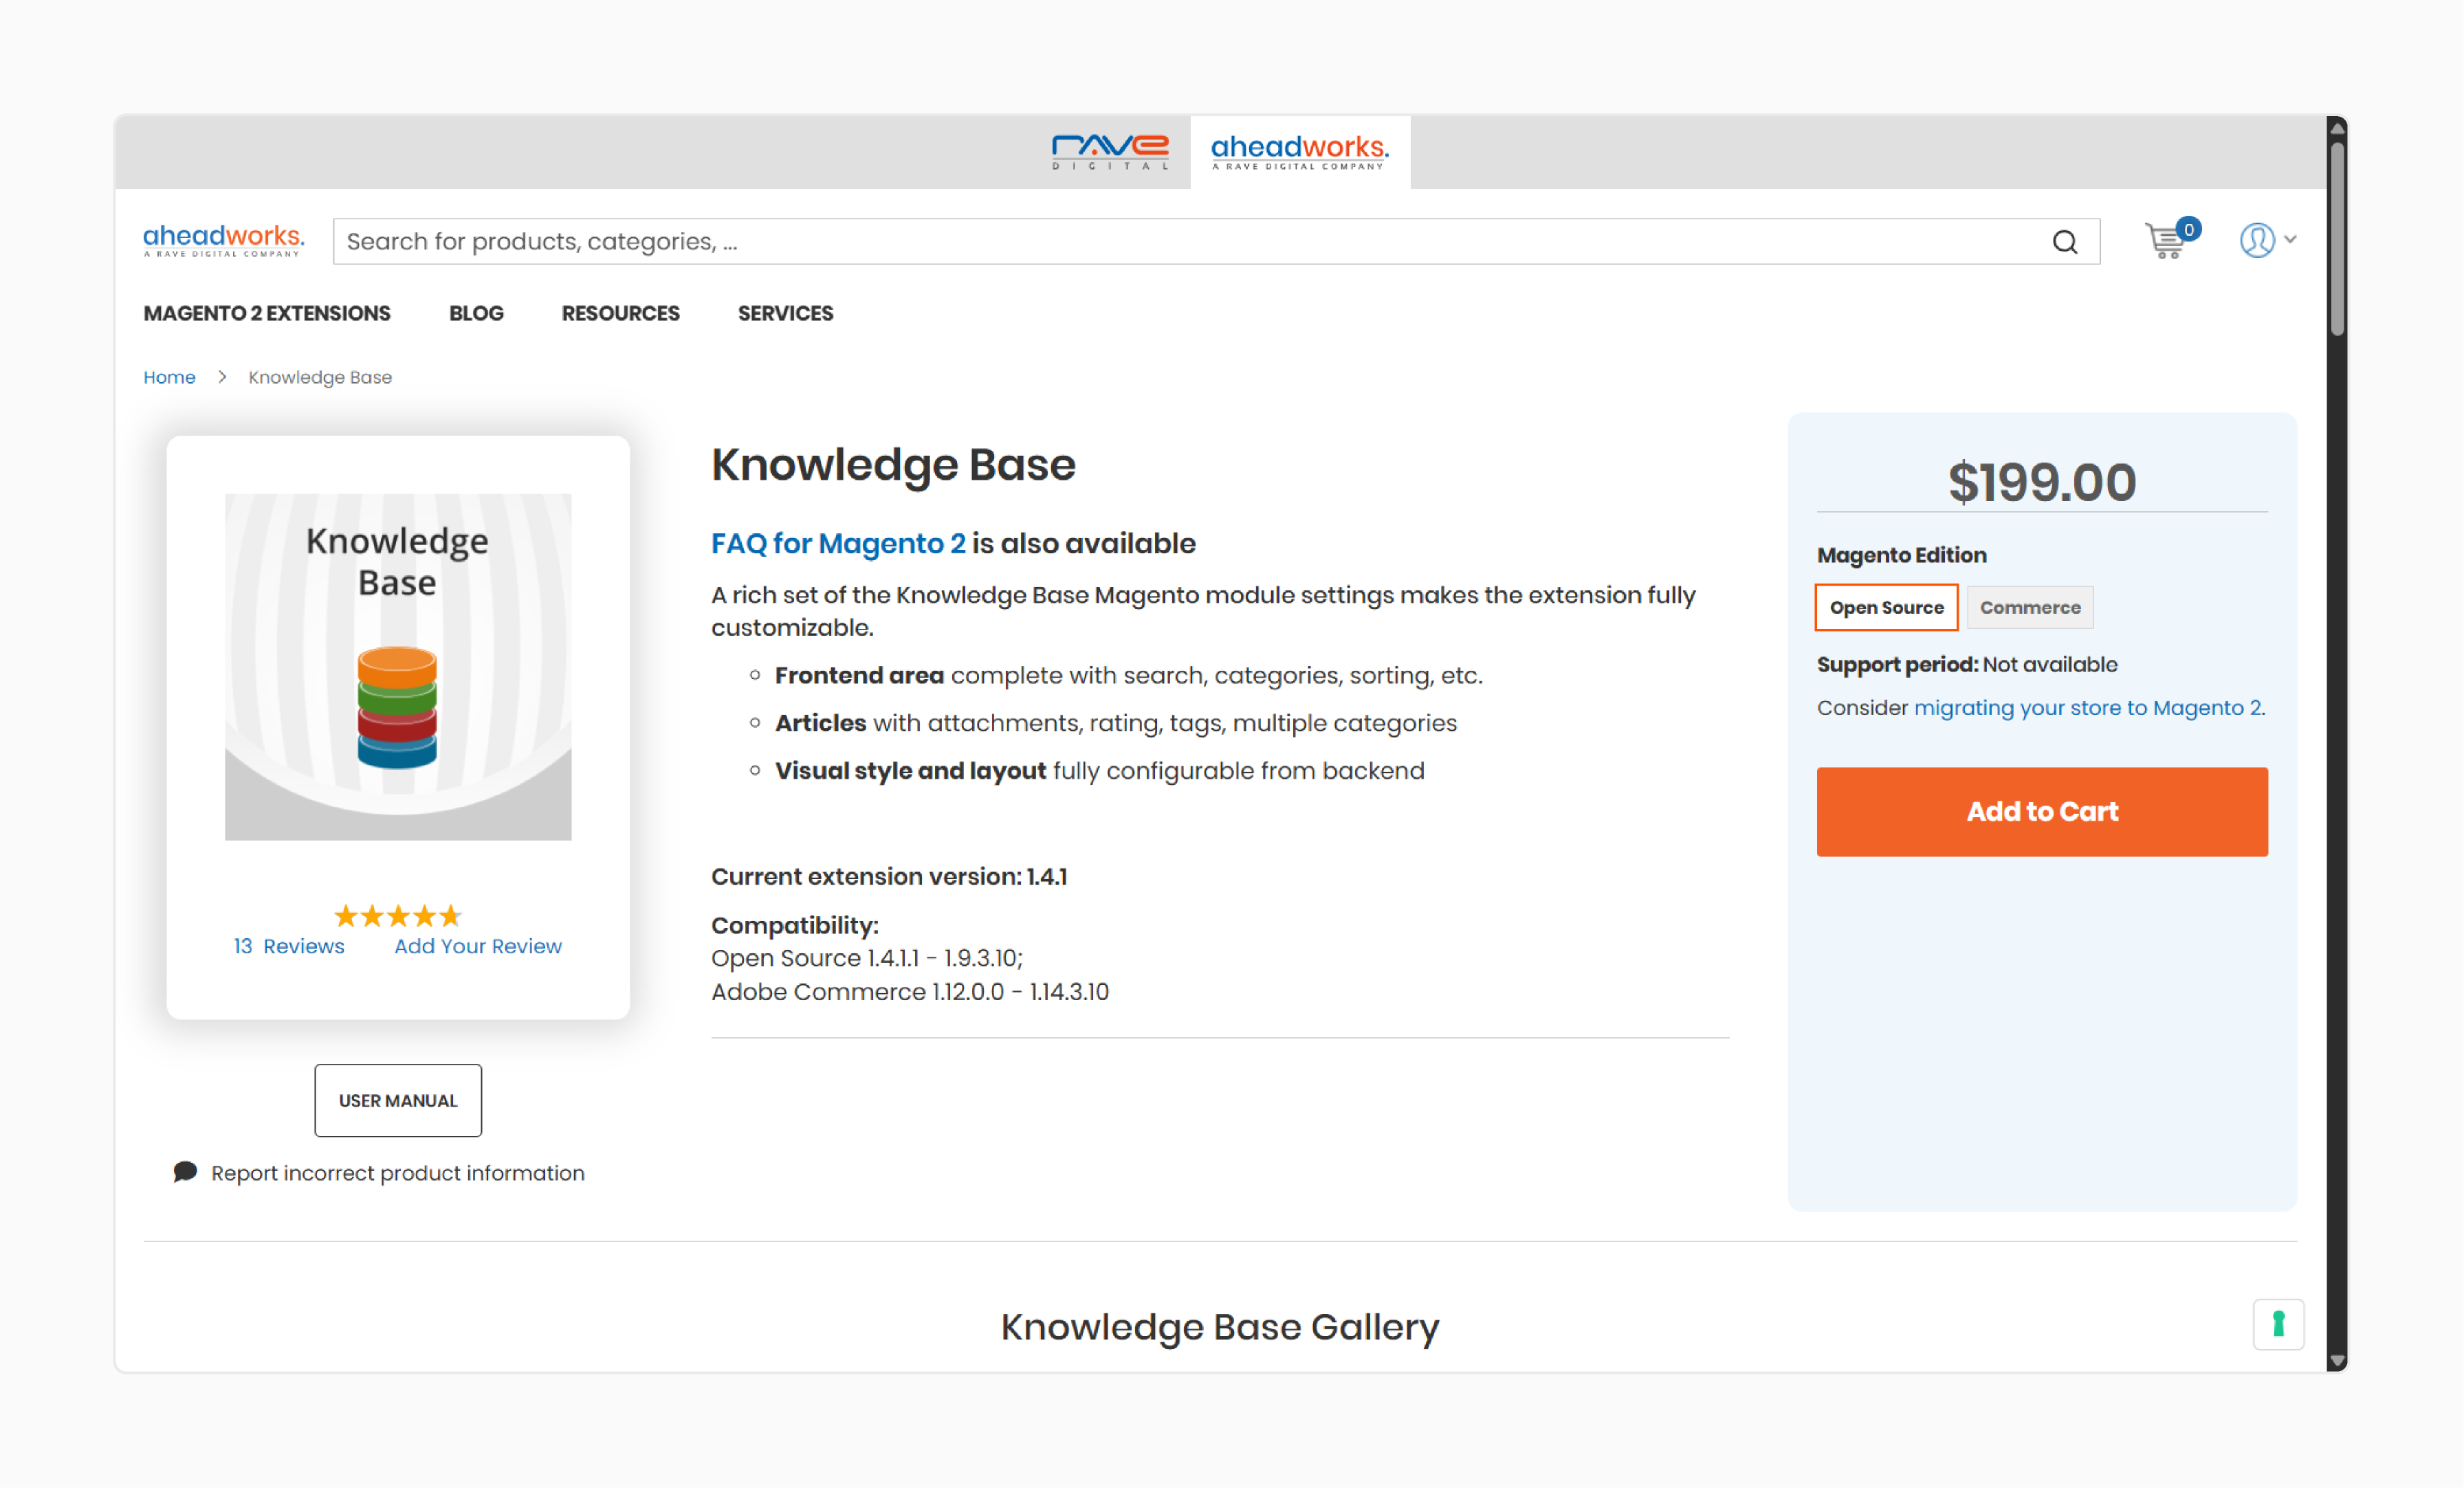
Task: Select Open Source edition option
Action: tap(1886, 607)
